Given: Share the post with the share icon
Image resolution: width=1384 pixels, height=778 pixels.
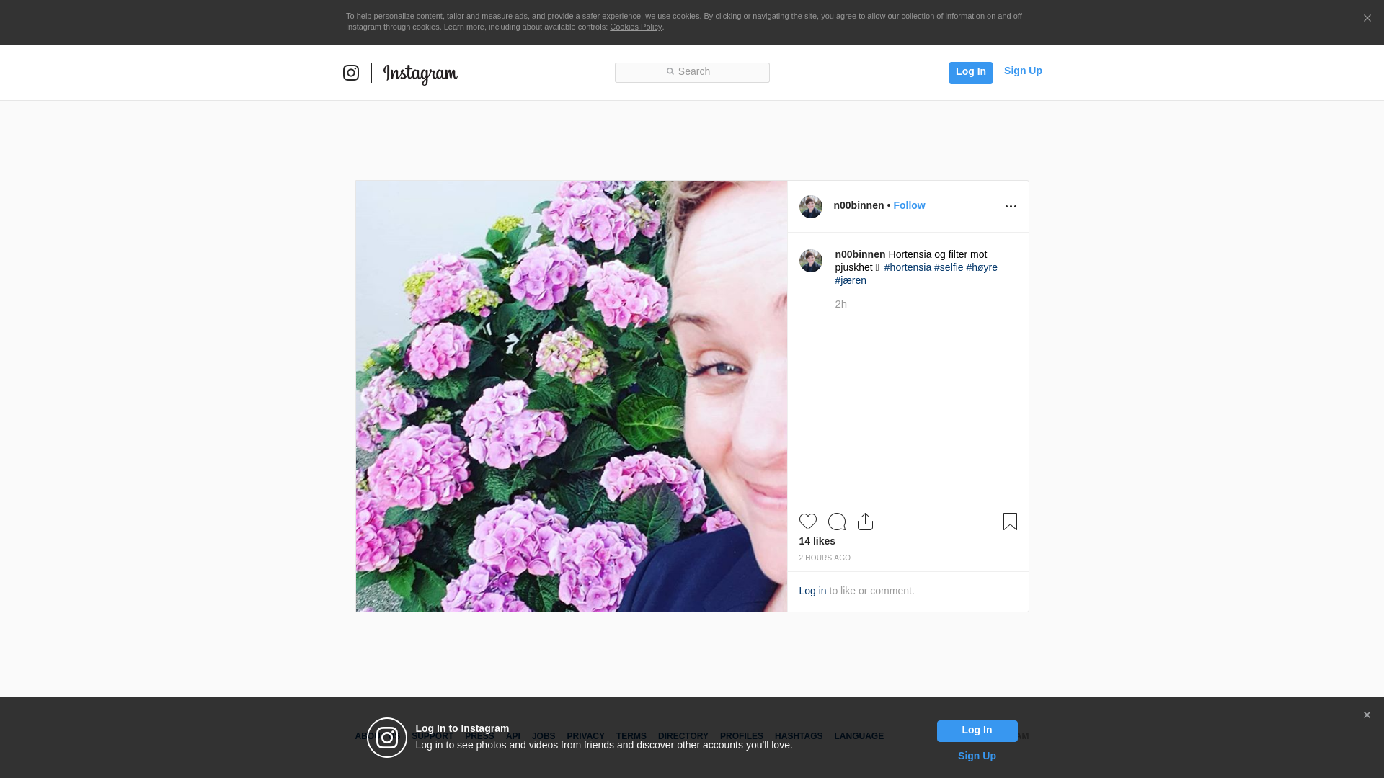Looking at the screenshot, I should (866, 522).
